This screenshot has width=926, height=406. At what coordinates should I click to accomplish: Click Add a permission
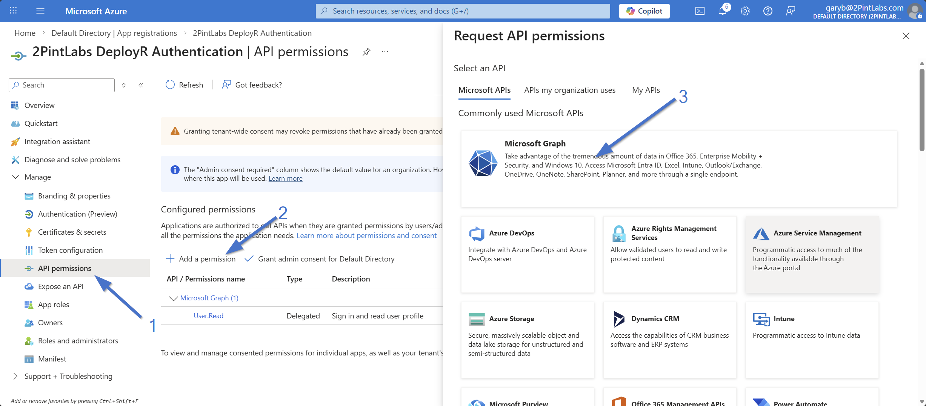tap(201, 259)
